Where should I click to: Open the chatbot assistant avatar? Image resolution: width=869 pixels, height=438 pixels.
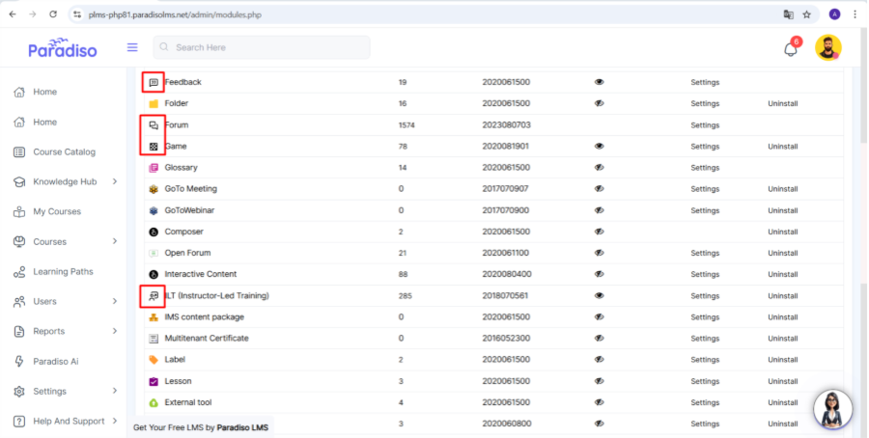point(832,409)
